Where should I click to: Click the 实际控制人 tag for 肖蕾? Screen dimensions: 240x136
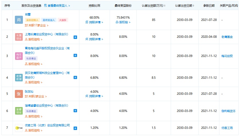(x=32, y=20)
